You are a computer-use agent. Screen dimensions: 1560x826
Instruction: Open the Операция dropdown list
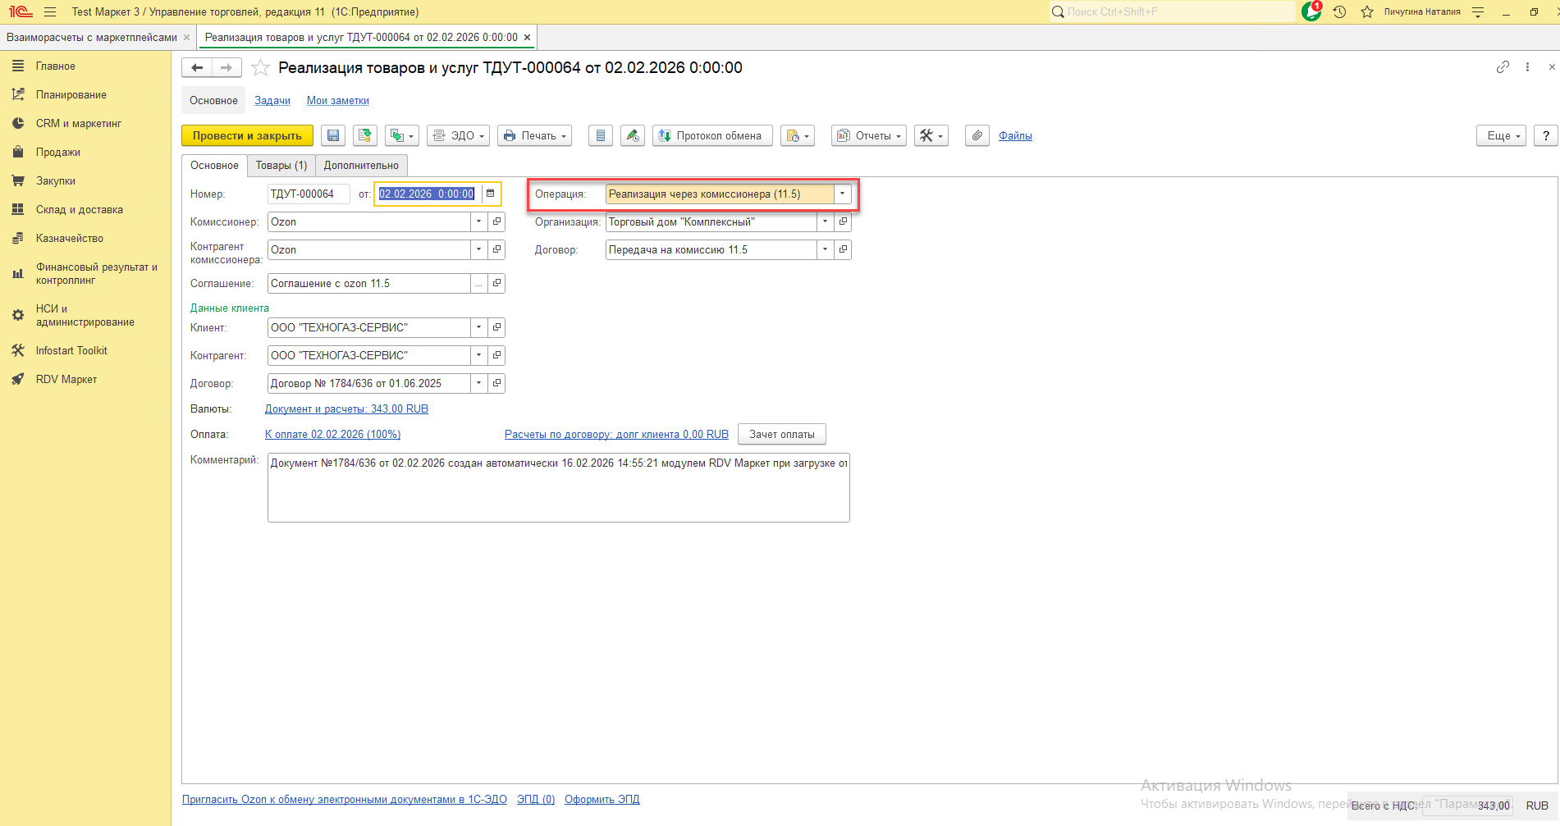click(x=842, y=194)
